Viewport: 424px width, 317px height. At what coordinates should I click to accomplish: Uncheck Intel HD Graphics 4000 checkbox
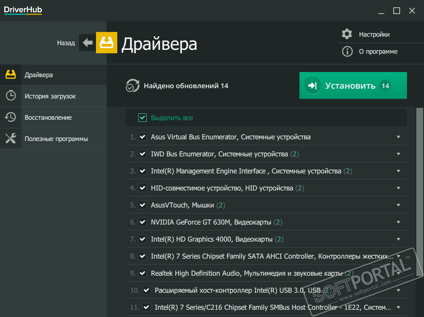tap(142, 239)
